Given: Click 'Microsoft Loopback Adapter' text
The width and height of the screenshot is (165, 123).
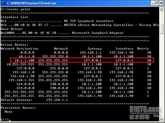Looking at the screenshot, I should pyautogui.click(x=98, y=33).
